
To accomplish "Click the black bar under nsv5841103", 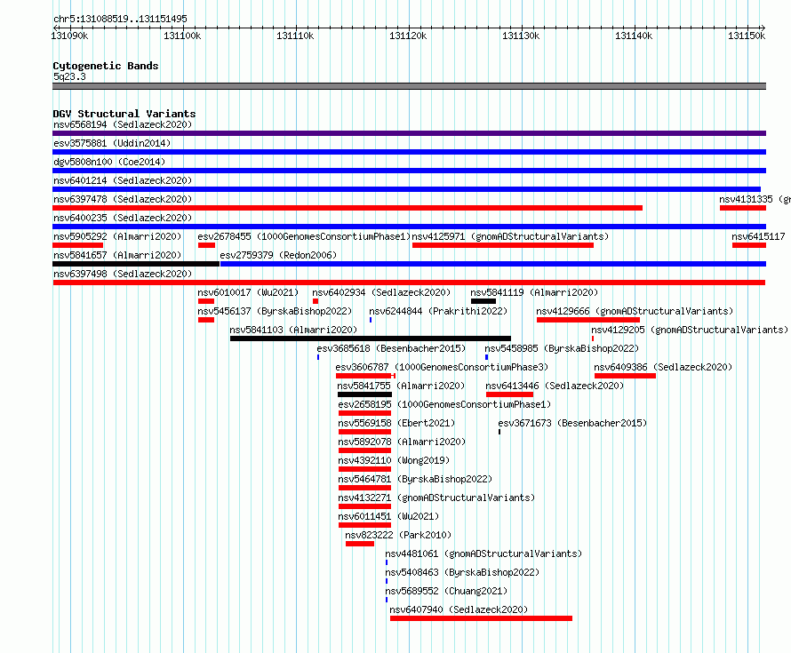I will point(371,338).
